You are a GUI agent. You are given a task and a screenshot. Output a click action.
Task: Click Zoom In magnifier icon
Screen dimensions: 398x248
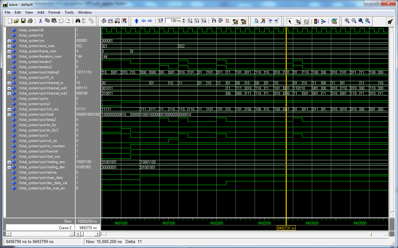pos(347,21)
